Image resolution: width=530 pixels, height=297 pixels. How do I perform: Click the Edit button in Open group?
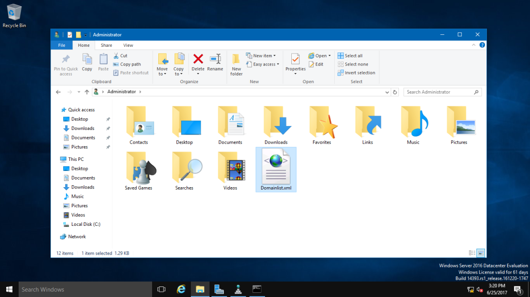click(x=316, y=64)
